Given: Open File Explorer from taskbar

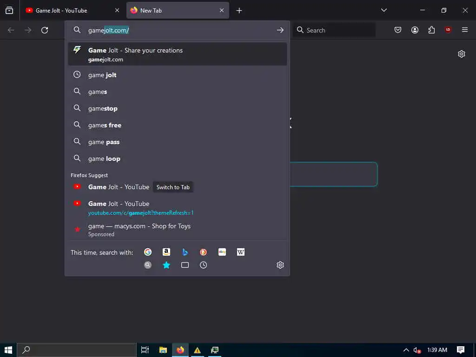Looking at the screenshot, I should [x=163, y=350].
